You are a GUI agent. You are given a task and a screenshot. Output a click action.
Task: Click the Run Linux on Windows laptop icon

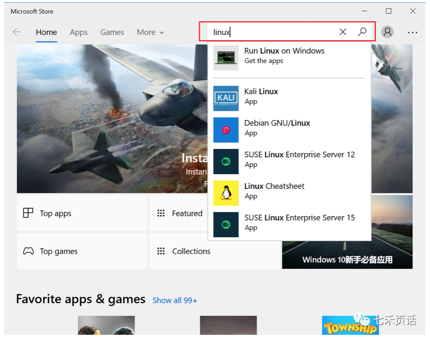[226, 58]
